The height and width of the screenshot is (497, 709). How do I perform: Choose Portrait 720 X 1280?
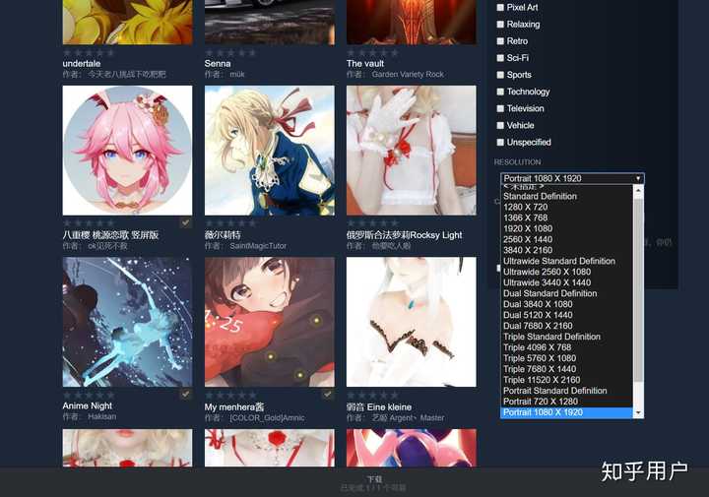pos(566,402)
